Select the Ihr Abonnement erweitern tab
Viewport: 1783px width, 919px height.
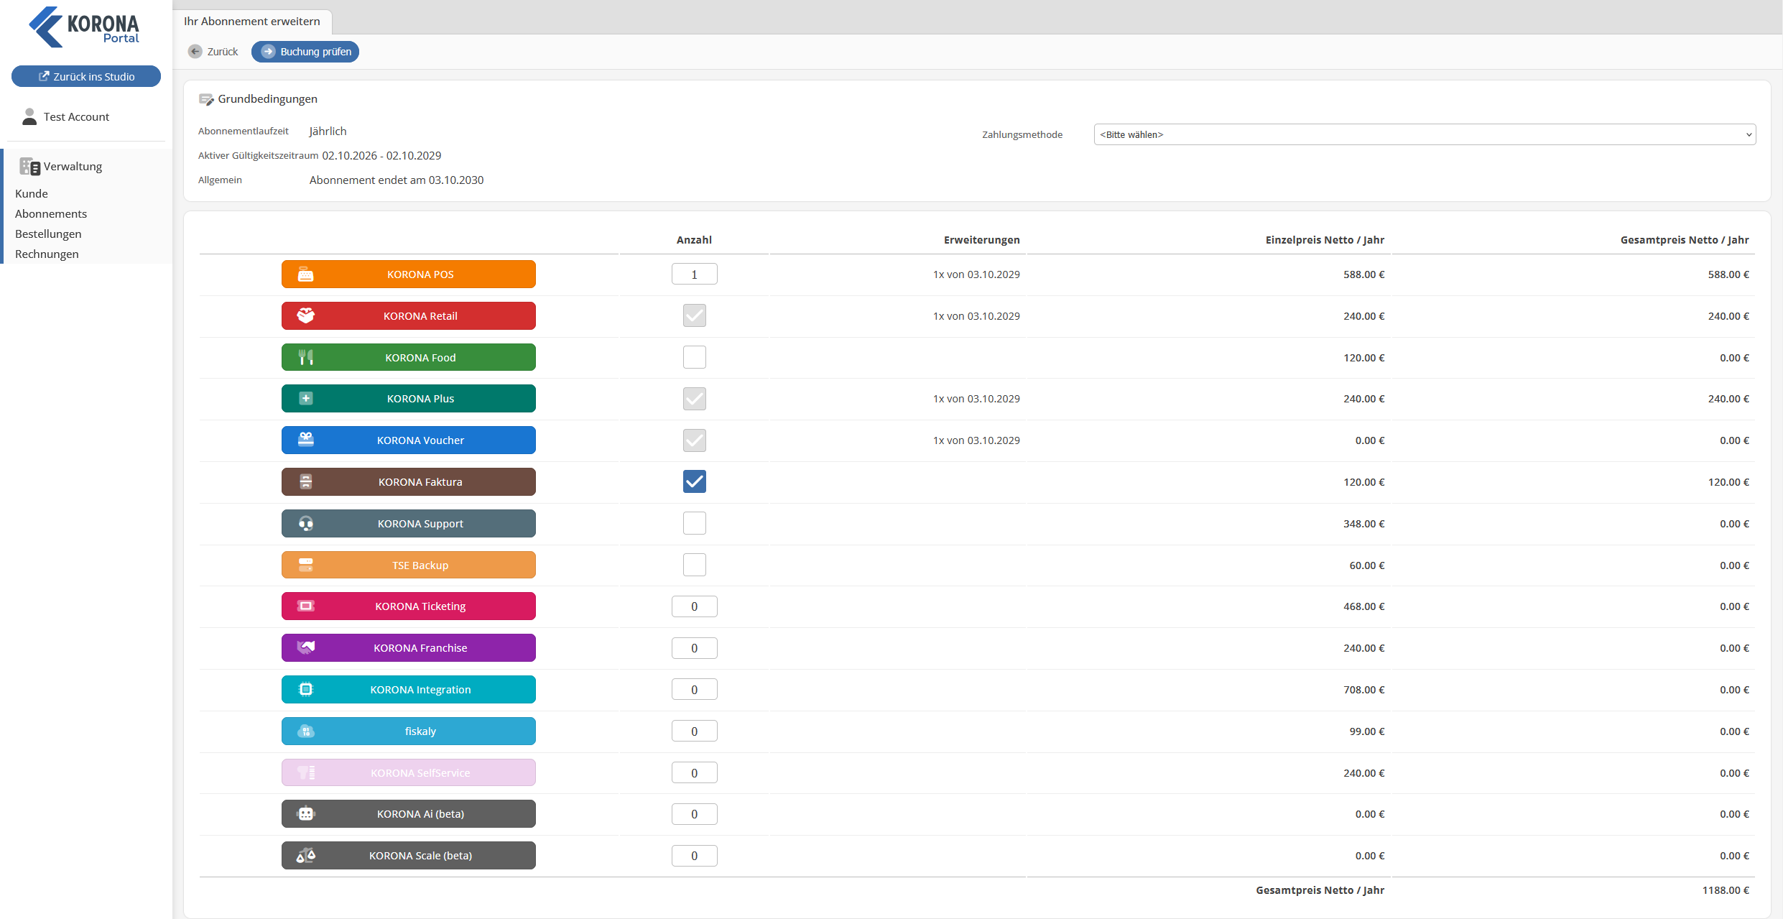pyautogui.click(x=252, y=22)
